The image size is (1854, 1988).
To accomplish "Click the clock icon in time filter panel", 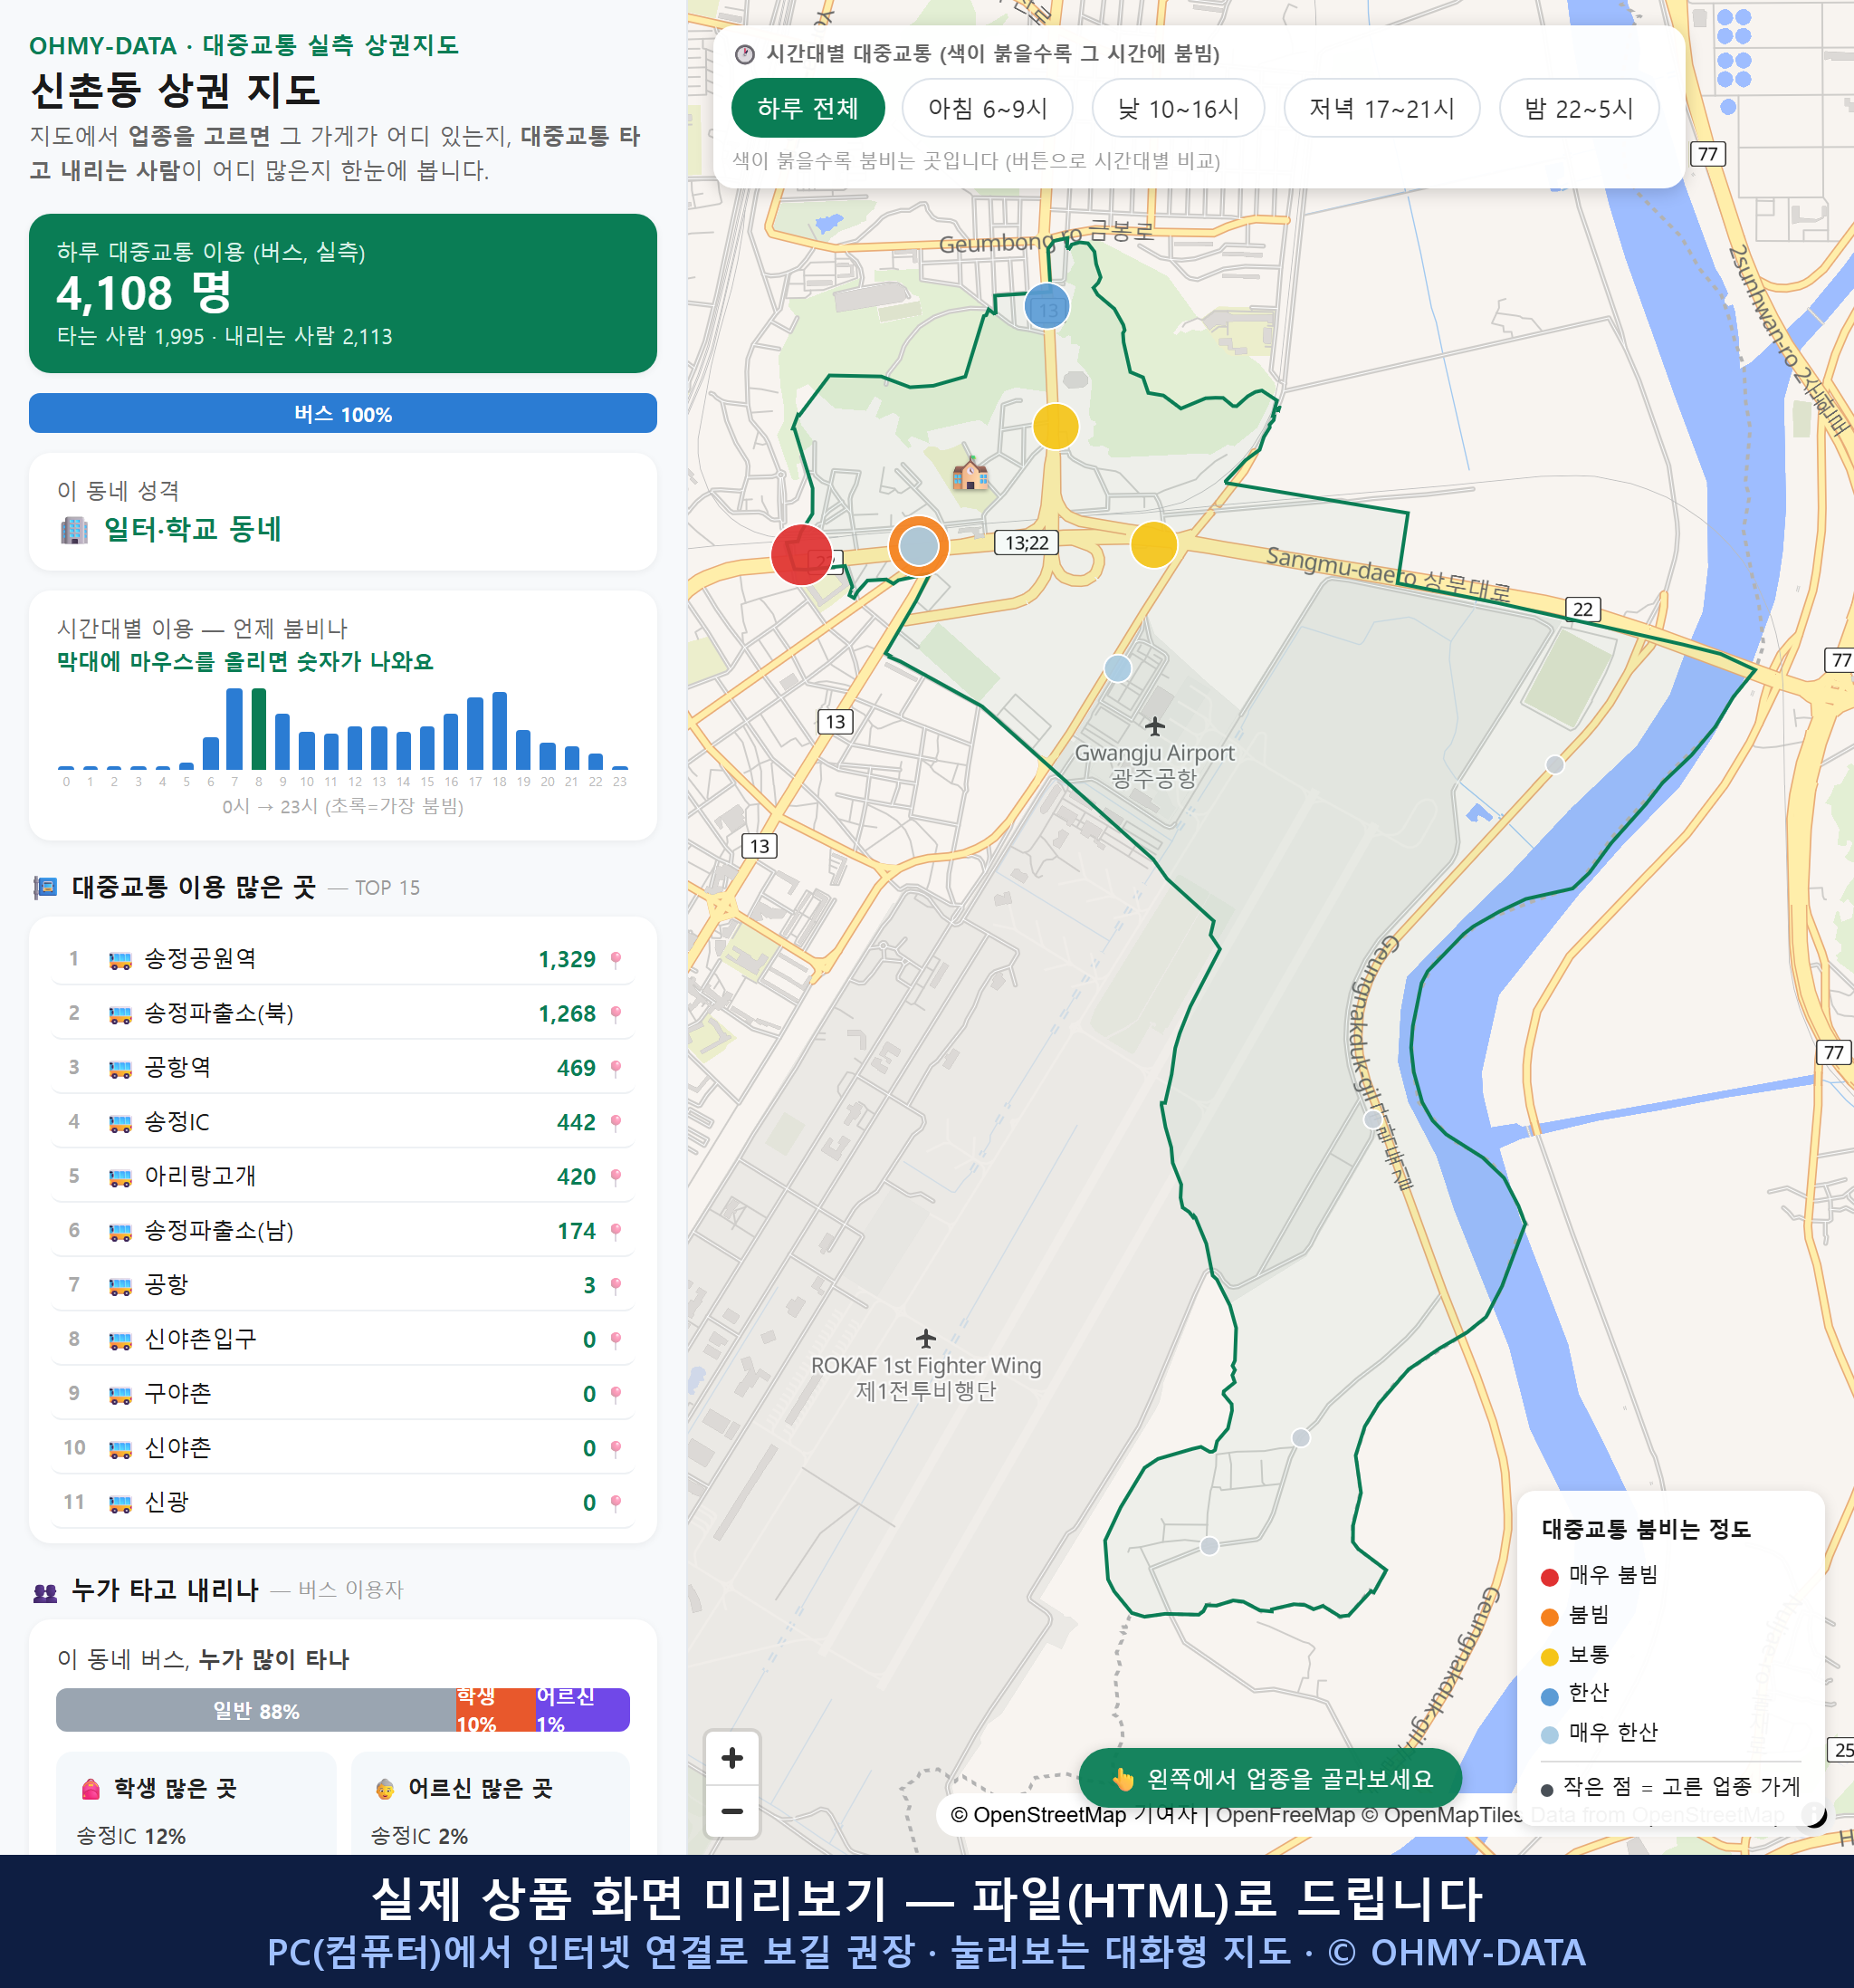I will (x=745, y=54).
